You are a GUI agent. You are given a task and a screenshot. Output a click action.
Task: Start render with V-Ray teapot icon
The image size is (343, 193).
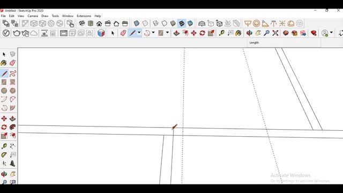[17, 33]
